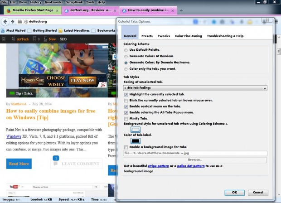Open the Bookmarks menu

point(53,2)
